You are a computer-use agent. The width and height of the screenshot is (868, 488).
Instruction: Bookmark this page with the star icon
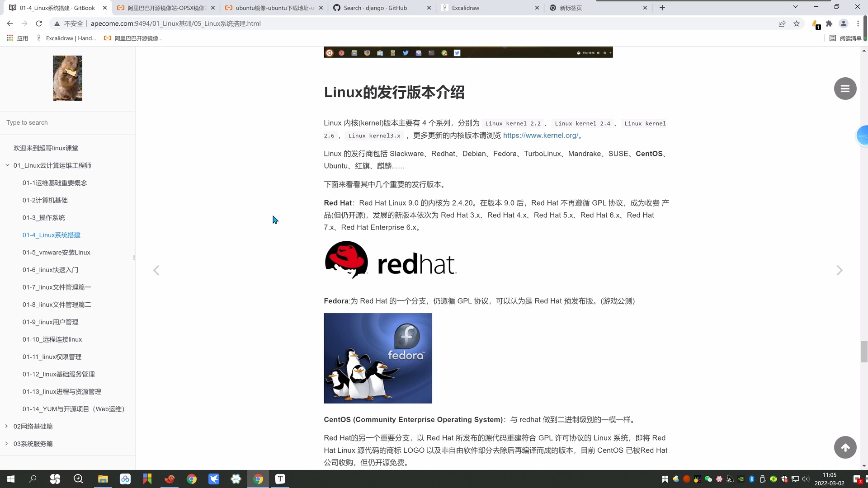pyautogui.click(x=797, y=23)
